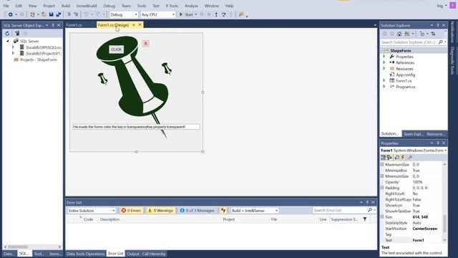458x258 pixels.
Task: Toggle the 0 Errors filter
Action: (x=131, y=211)
